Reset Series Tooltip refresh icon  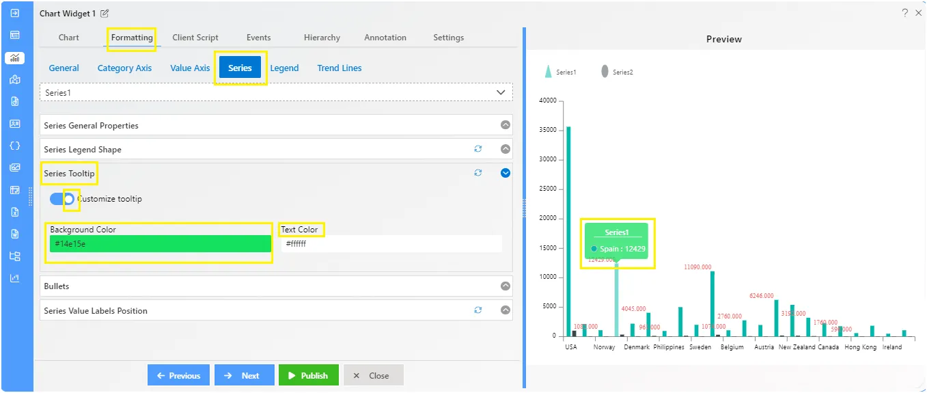478,173
